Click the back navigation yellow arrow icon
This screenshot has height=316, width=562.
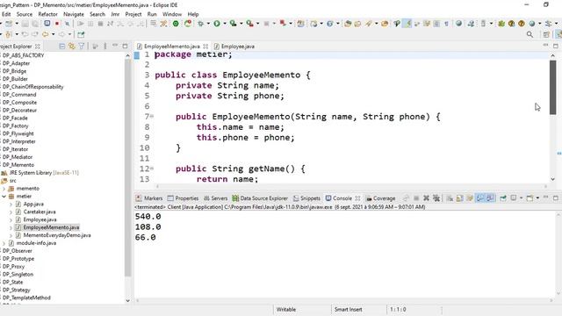pos(45,34)
